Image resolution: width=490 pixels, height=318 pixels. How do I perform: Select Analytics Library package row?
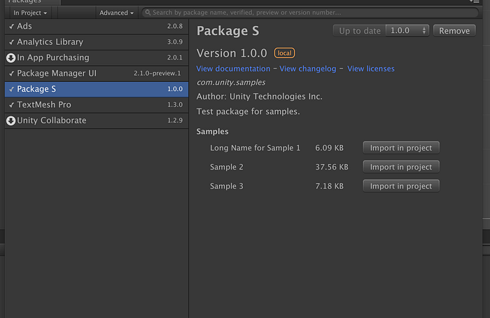(x=97, y=42)
